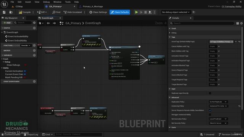The image size is (244, 137).
Task: Click Find in toolbar
Action: point(56,12)
